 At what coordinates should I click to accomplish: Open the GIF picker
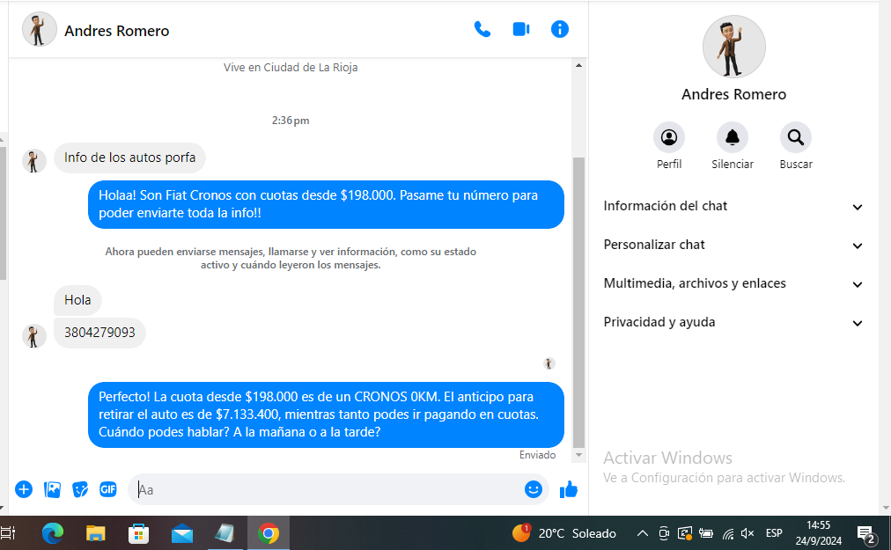[108, 489]
